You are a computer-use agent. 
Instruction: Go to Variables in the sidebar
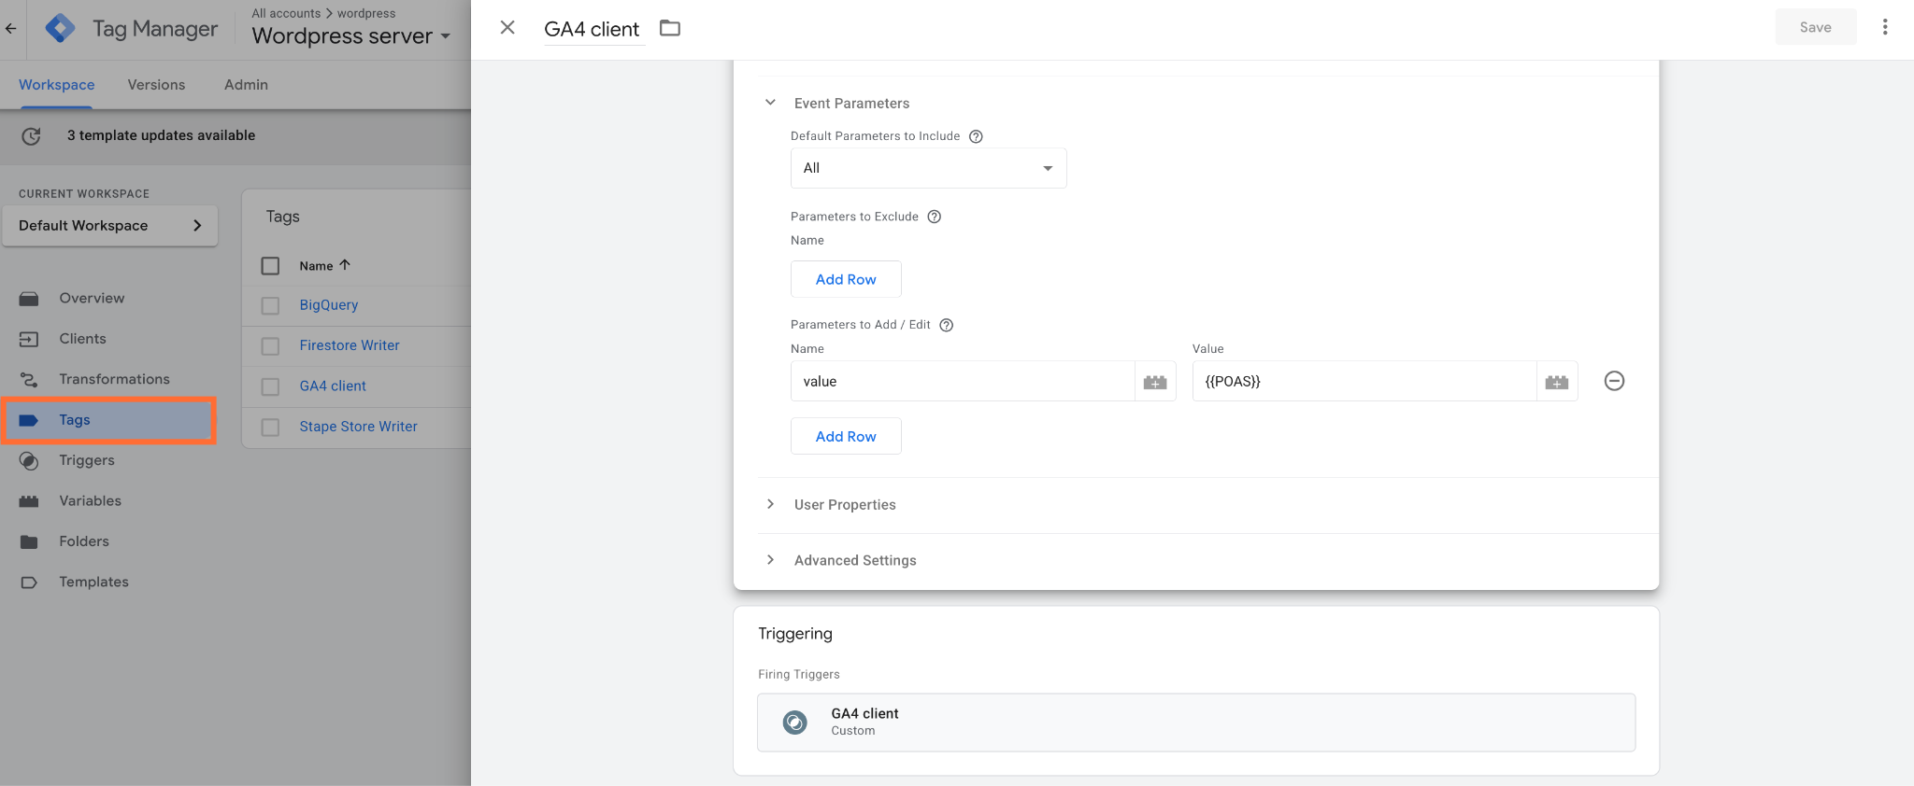90,501
